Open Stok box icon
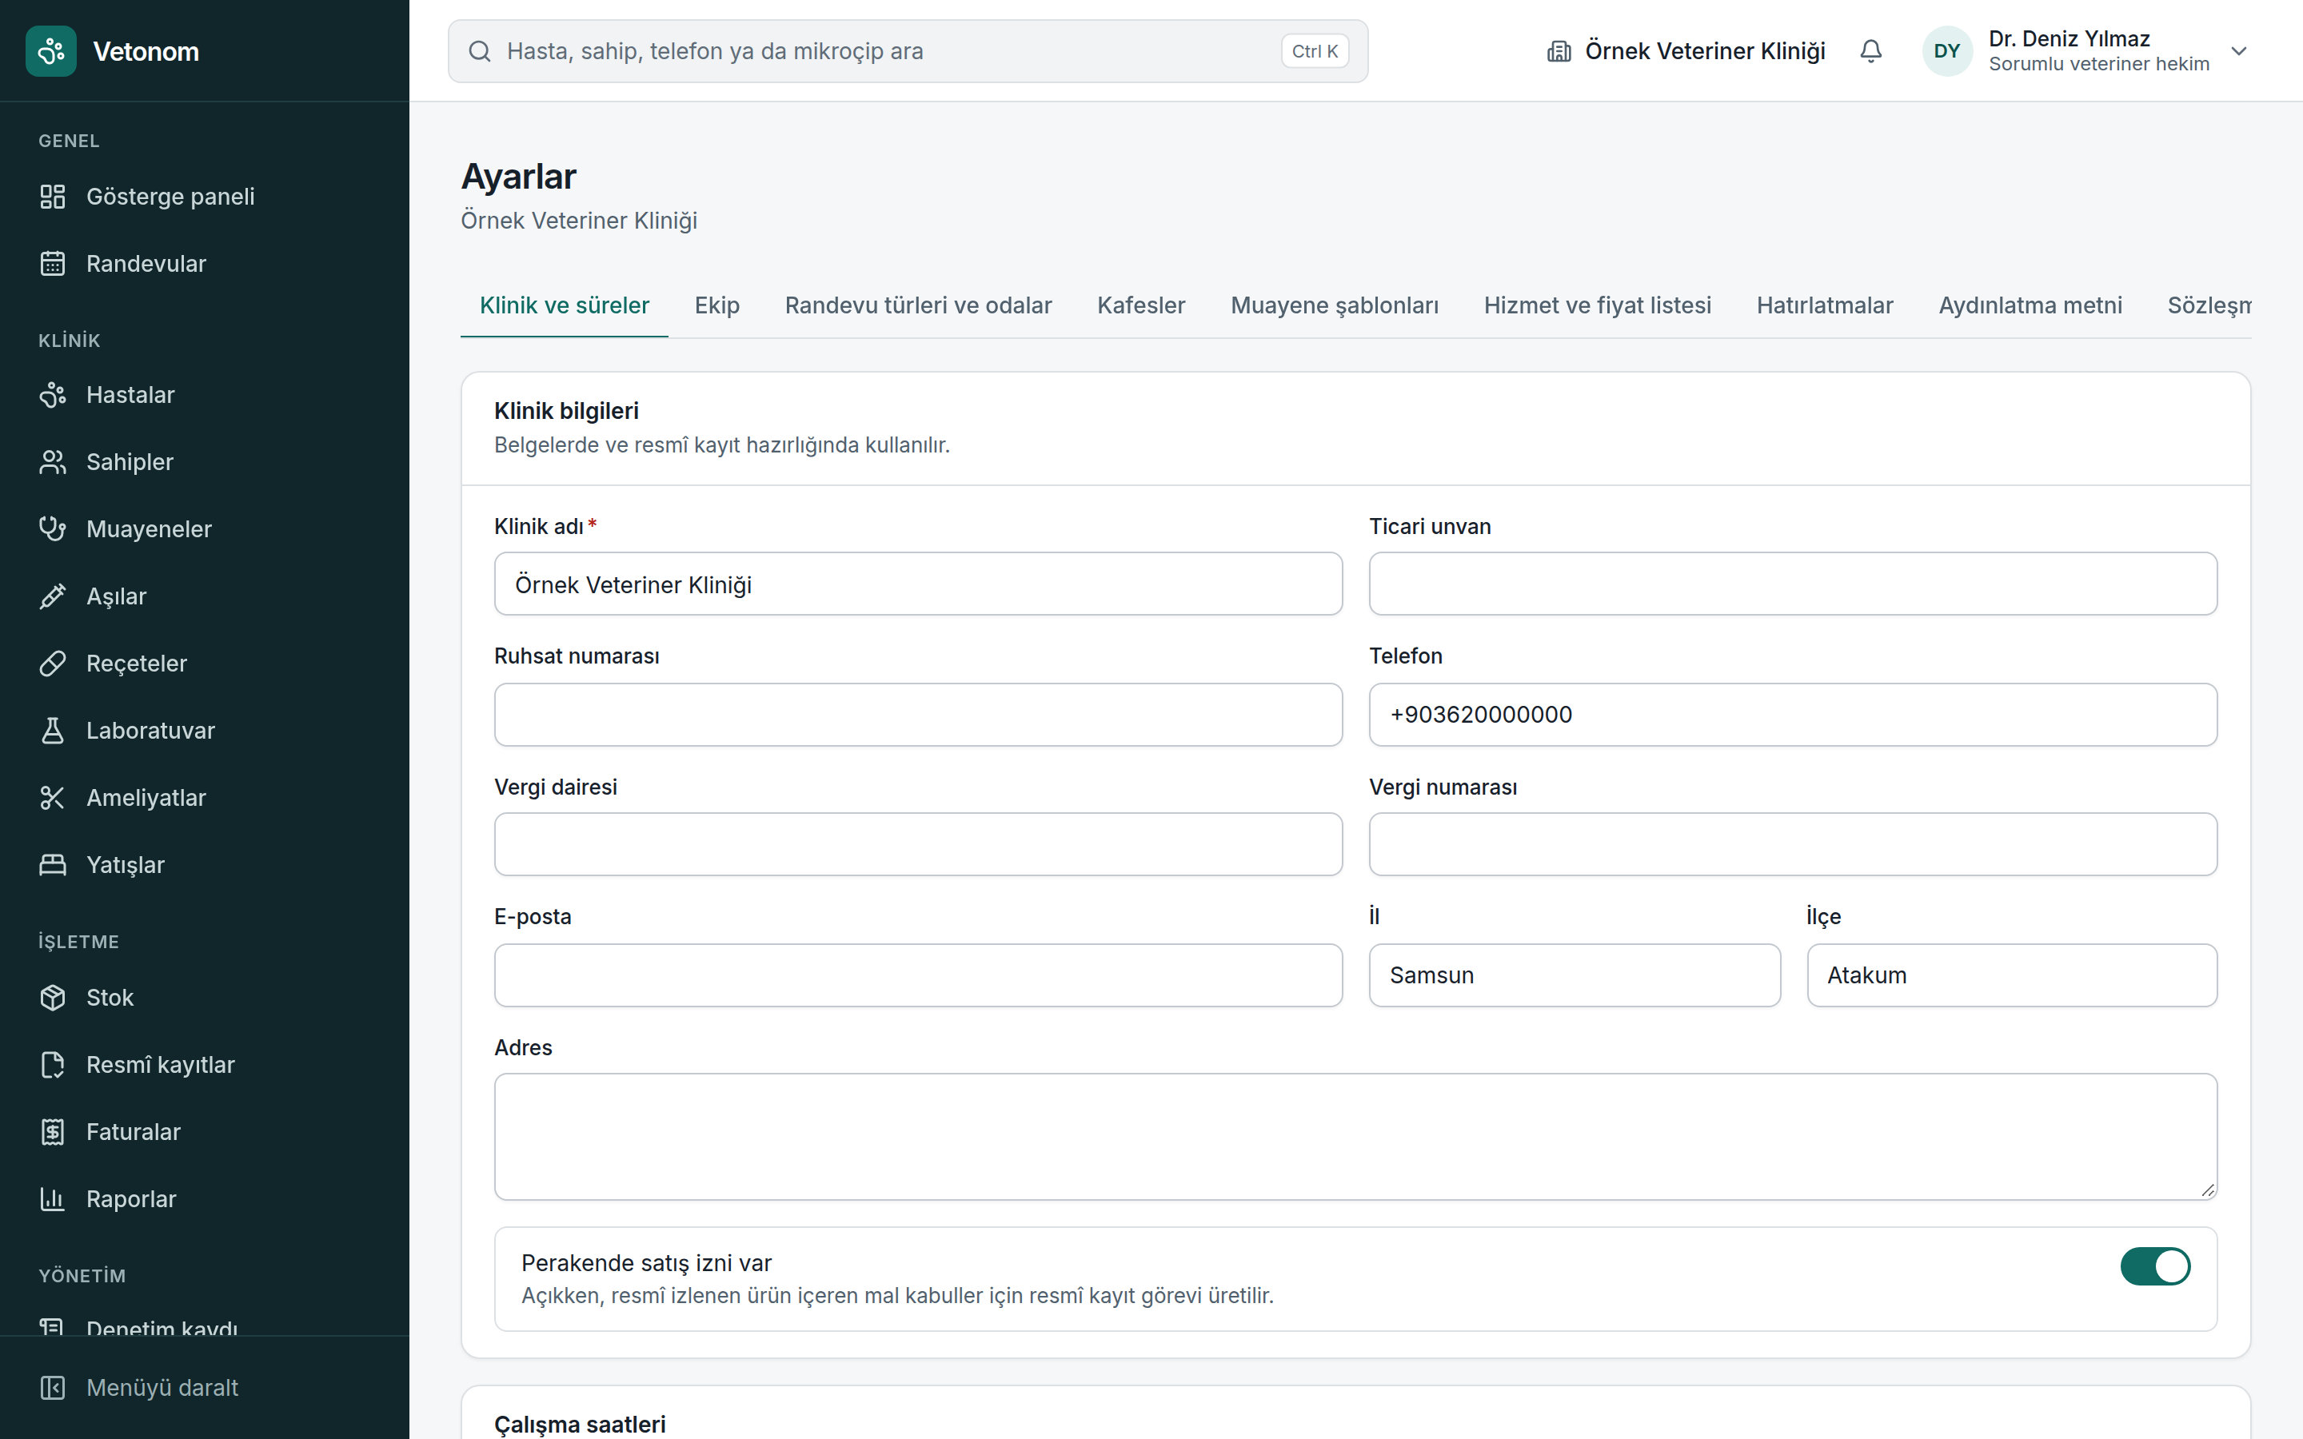 (x=52, y=998)
